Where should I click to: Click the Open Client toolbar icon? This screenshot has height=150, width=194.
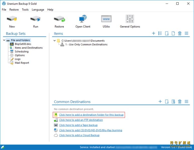coord(83,19)
